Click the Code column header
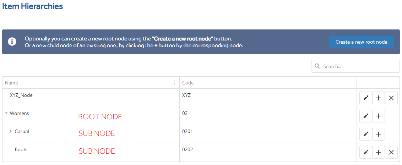The height and width of the screenshot is (165, 402). pyautogui.click(x=188, y=83)
